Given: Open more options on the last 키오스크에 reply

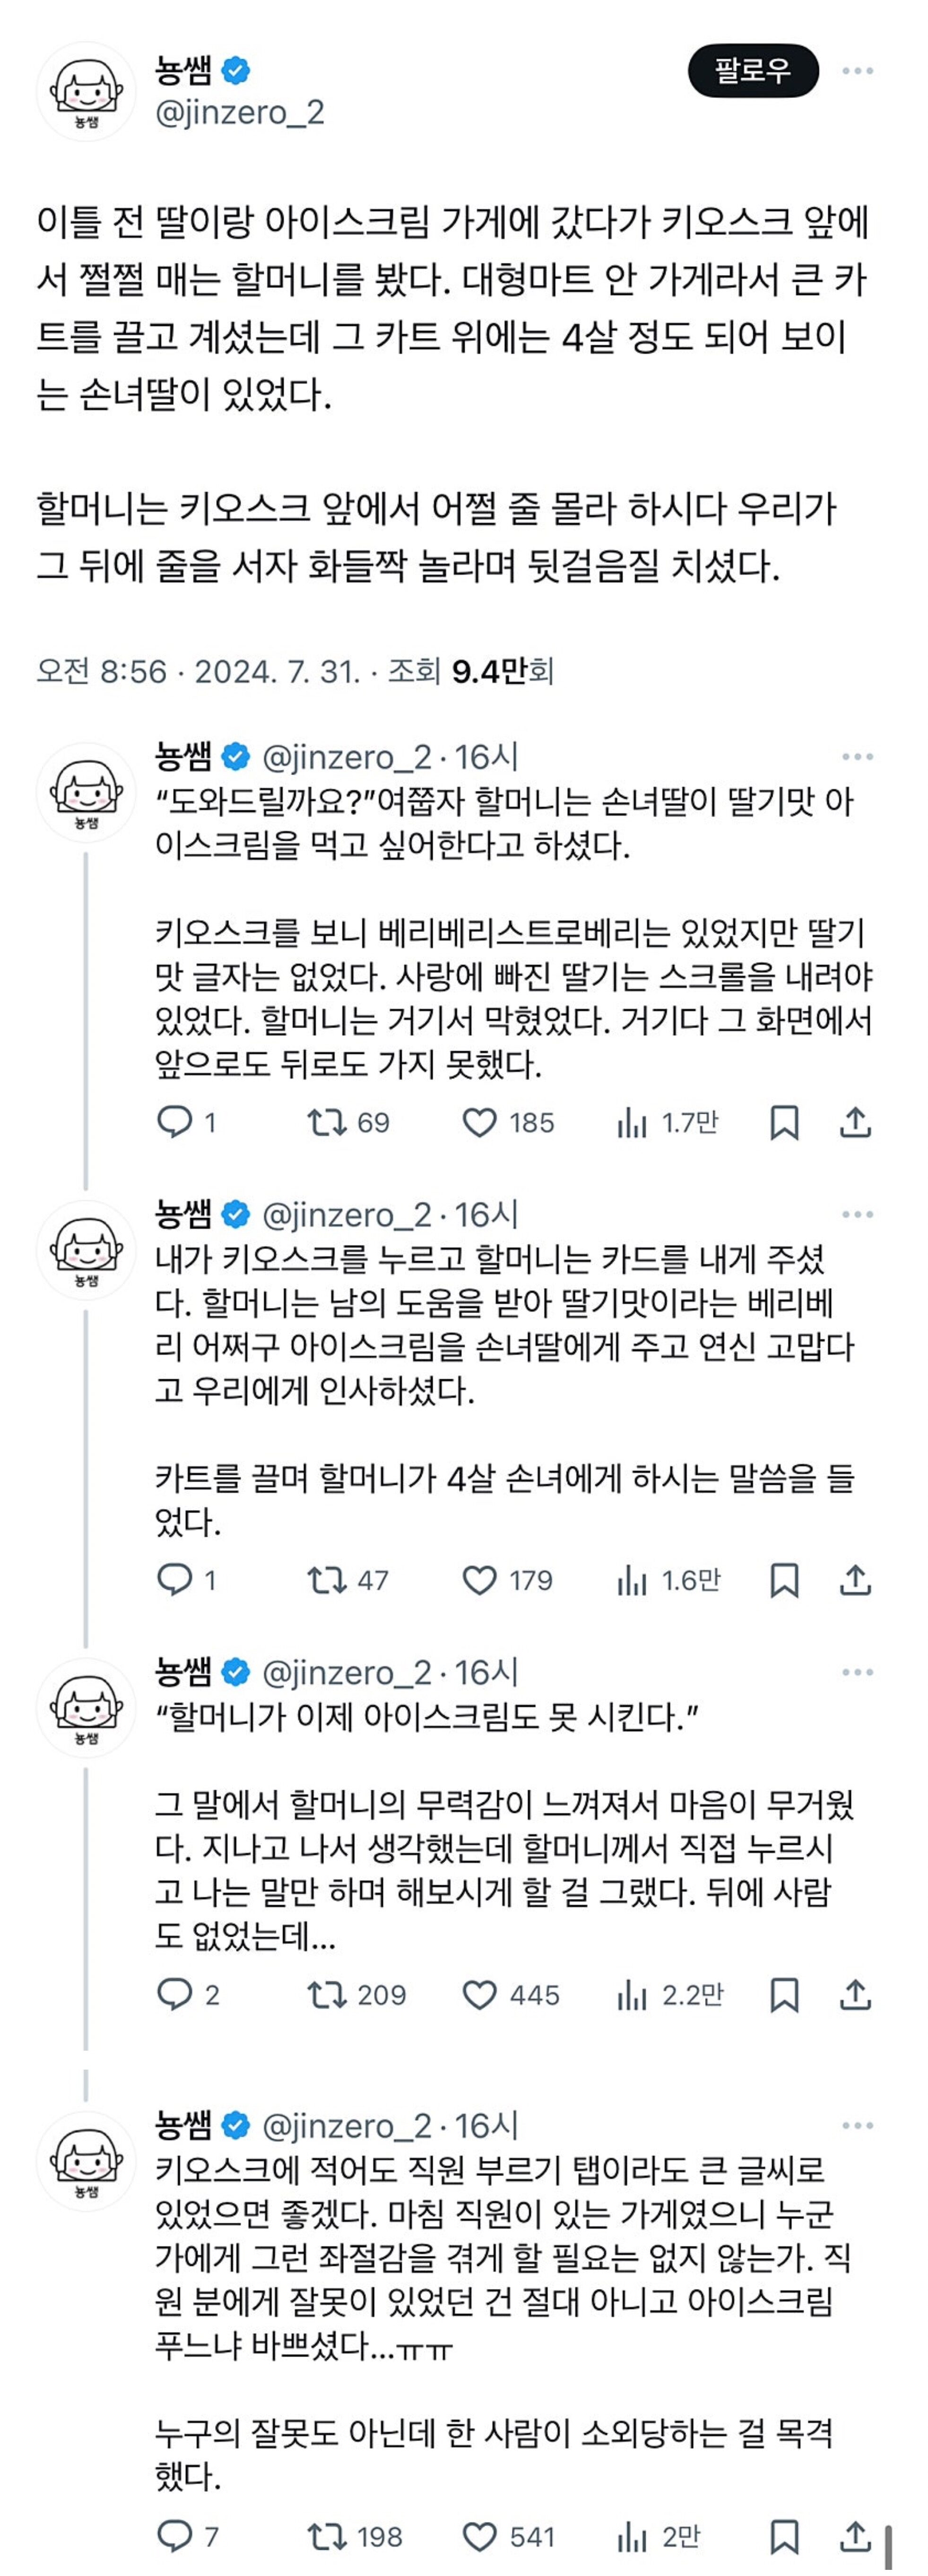Looking at the screenshot, I should pos(857,2125).
